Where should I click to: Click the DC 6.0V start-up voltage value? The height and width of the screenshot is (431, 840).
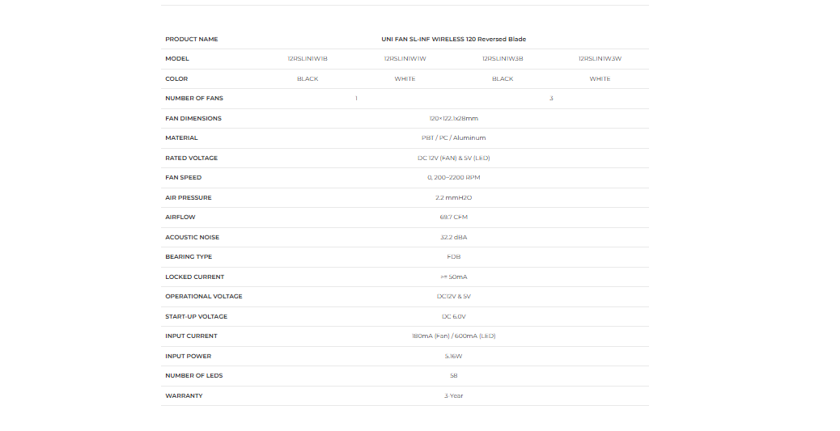(453, 316)
